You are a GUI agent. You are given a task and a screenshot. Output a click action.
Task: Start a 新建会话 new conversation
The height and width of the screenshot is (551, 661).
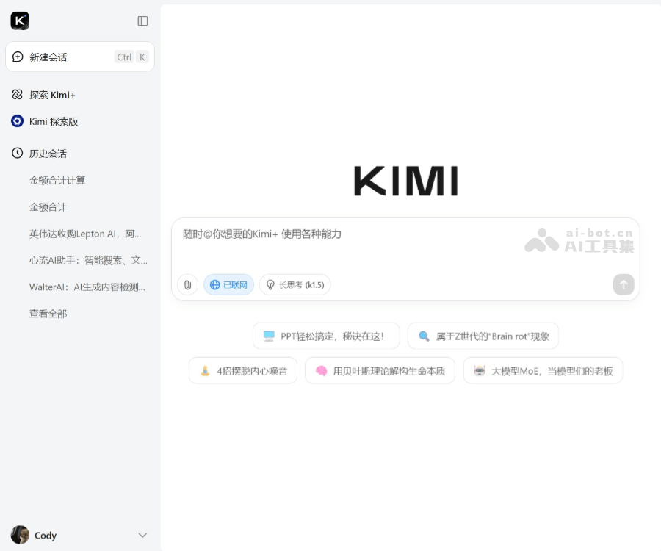click(48, 57)
